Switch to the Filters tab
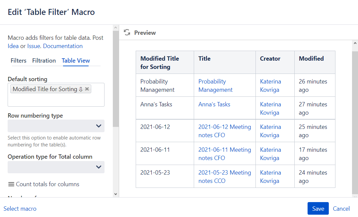 (x=18, y=61)
